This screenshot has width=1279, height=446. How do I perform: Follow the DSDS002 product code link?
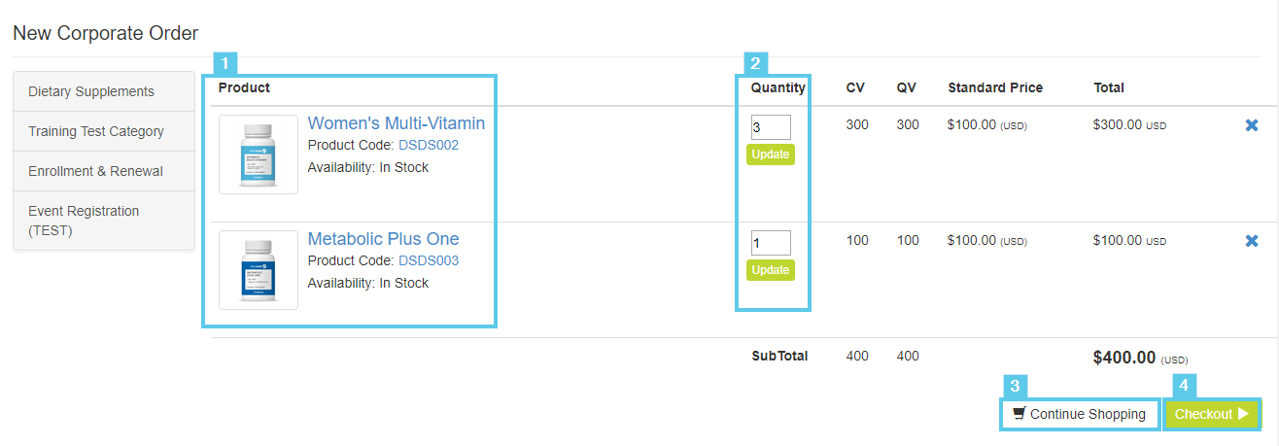429,145
